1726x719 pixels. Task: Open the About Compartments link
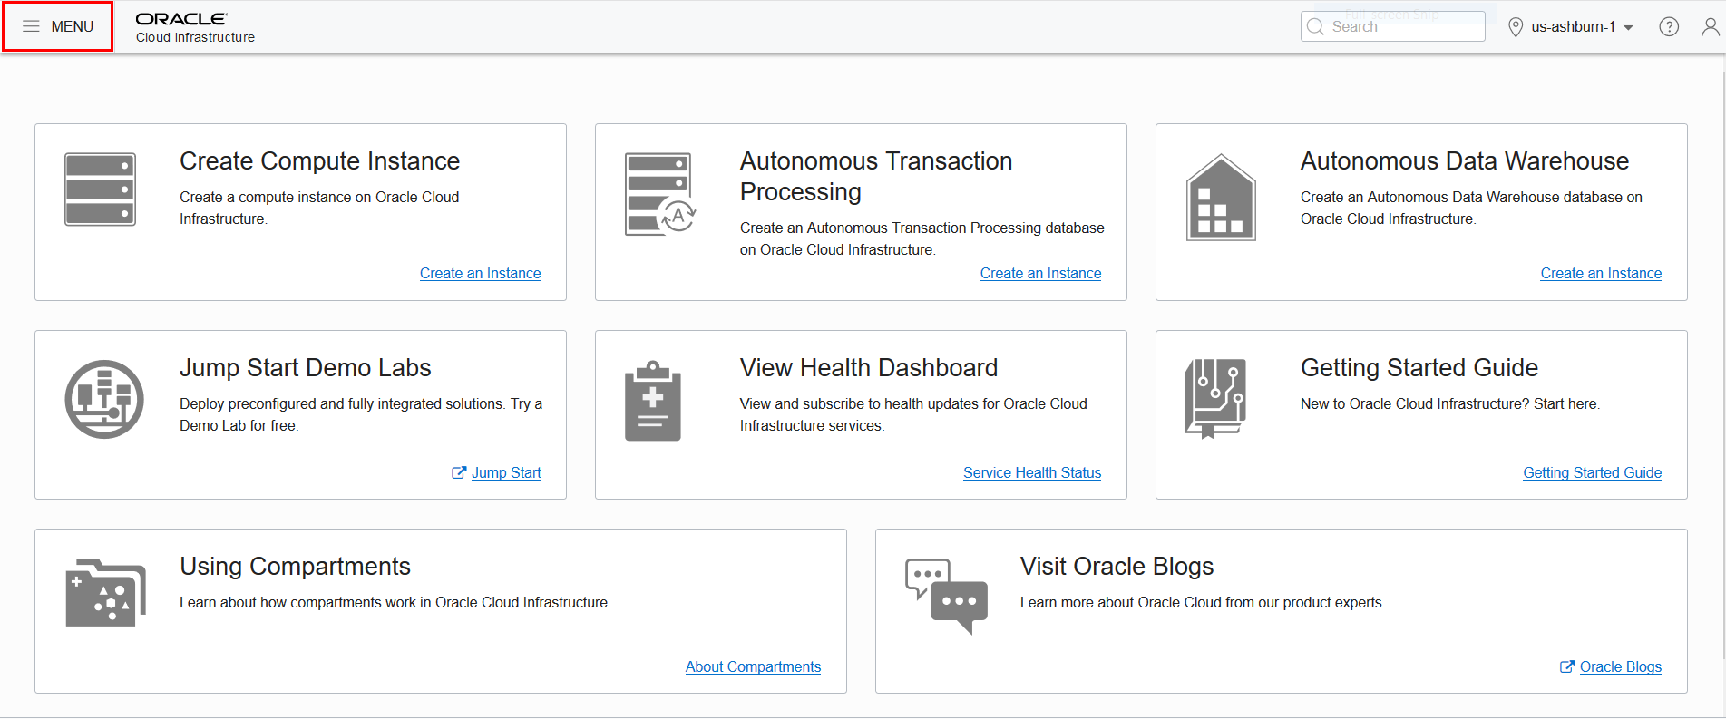753,667
